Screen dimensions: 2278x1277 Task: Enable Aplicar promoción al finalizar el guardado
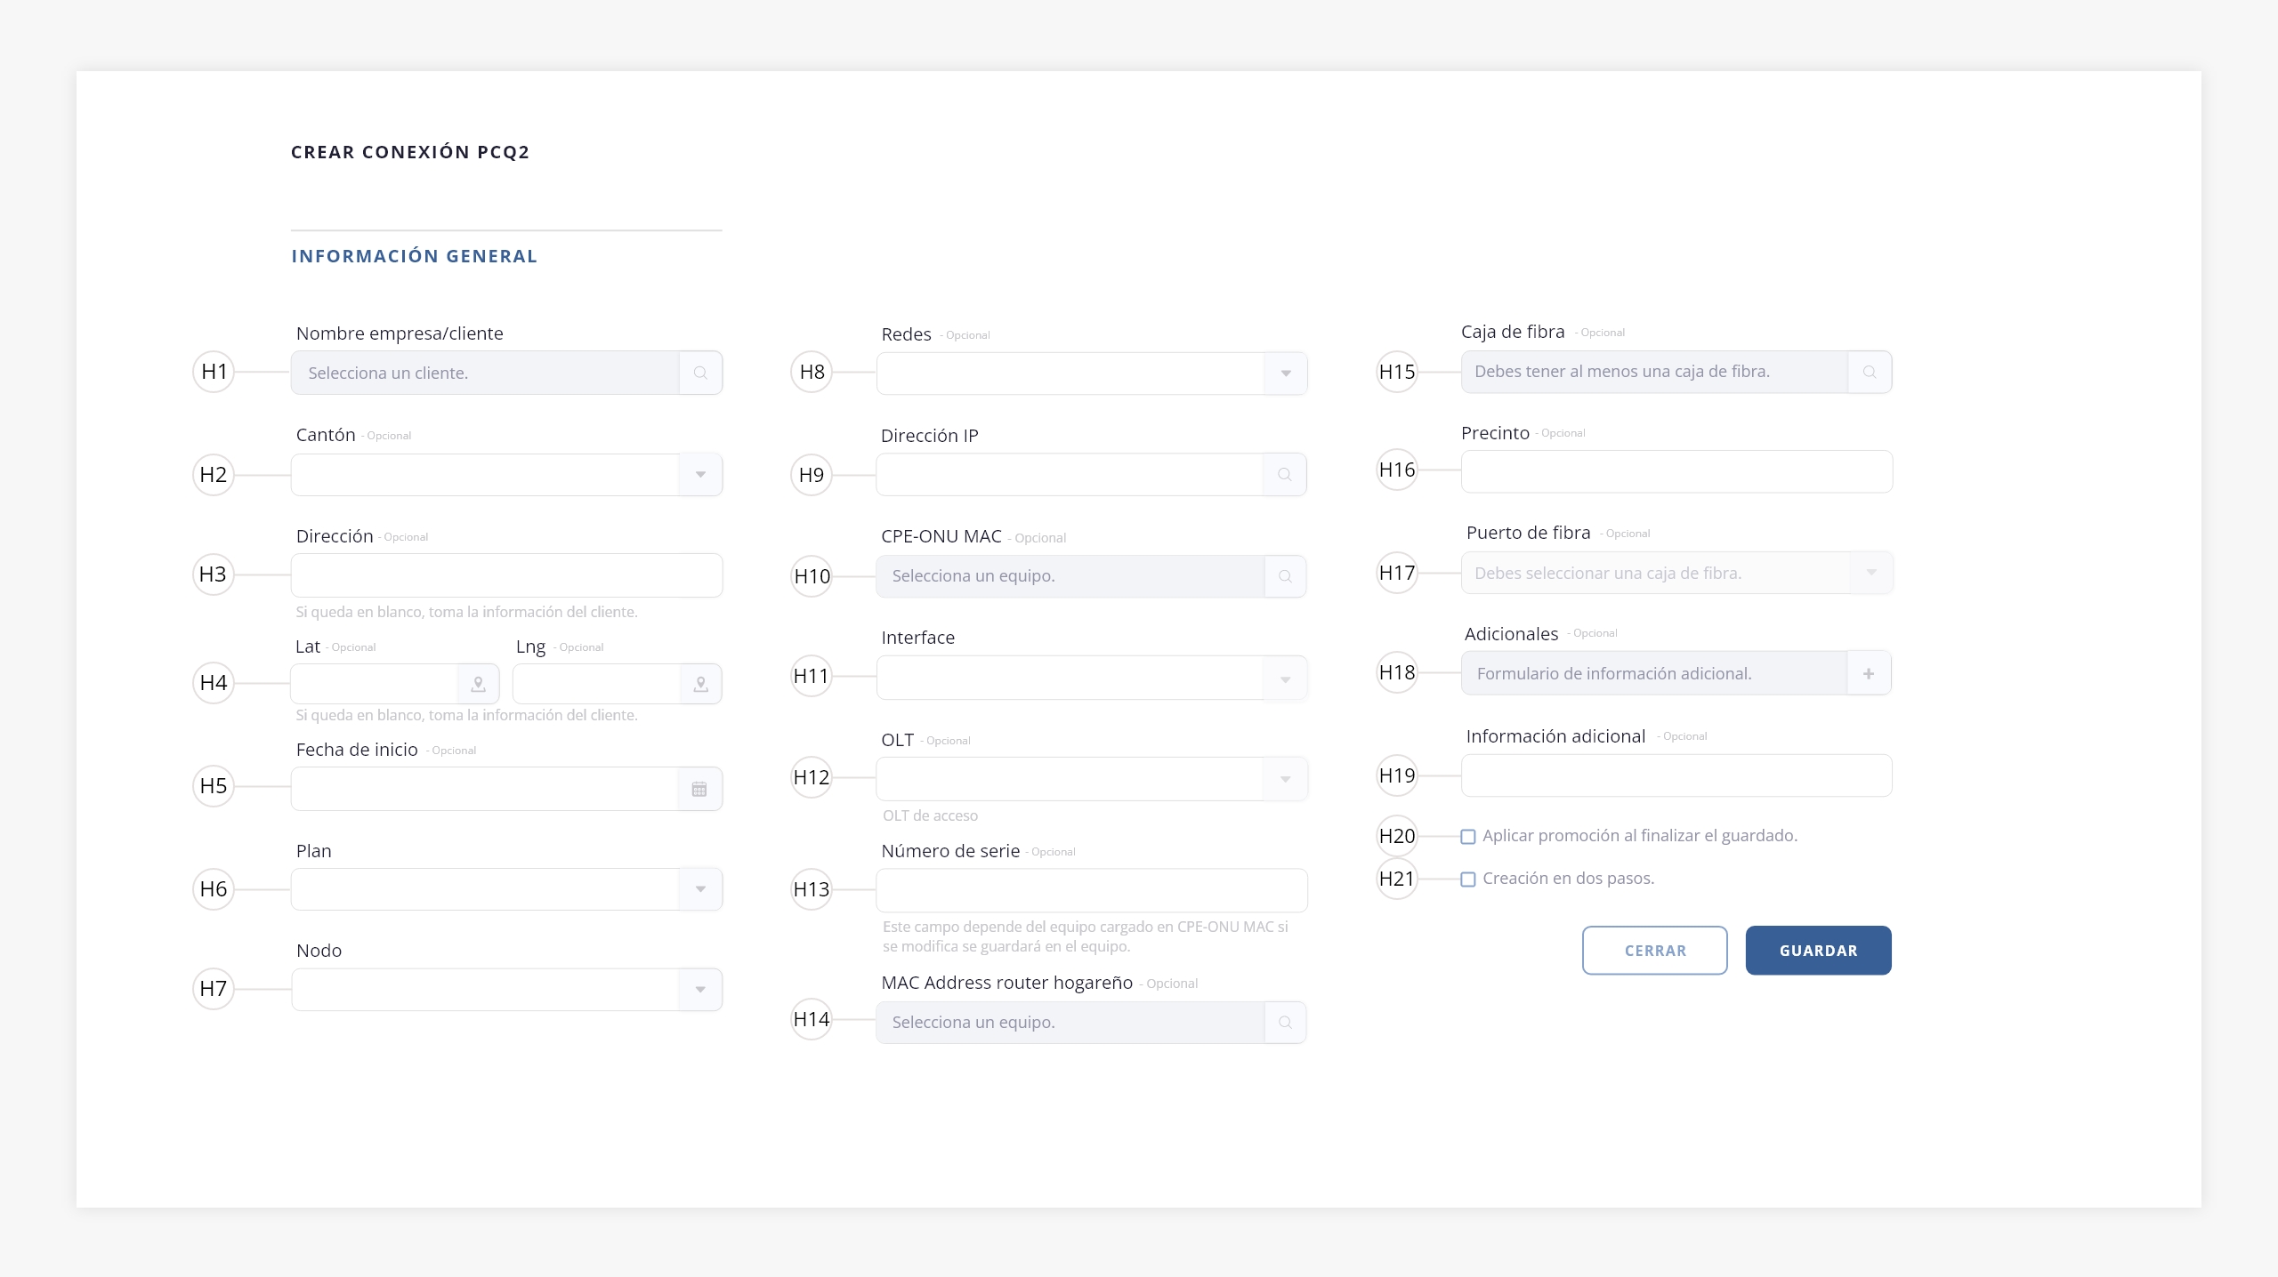[1468, 837]
